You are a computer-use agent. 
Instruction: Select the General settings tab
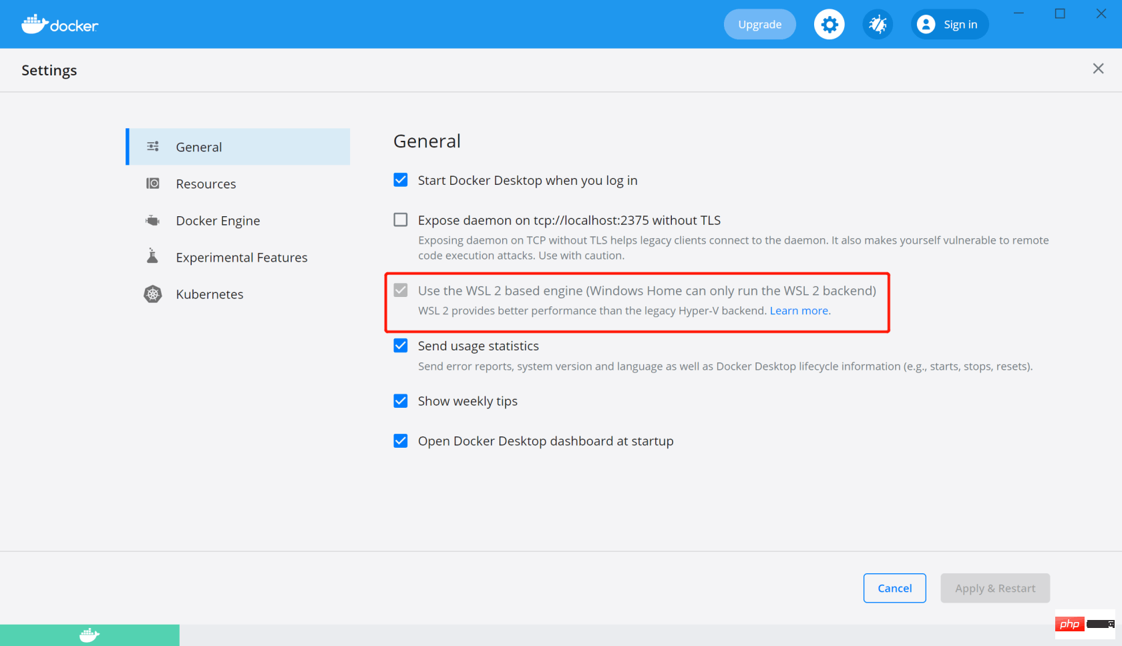[238, 147]
